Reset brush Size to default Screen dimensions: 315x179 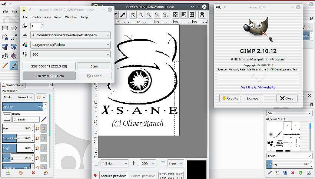coord(37,128)
